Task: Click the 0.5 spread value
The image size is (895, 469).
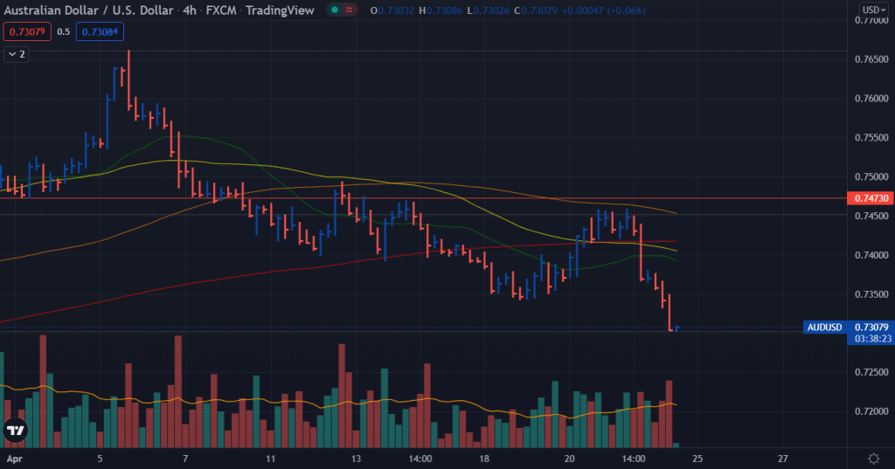Action: (x=63, y=32)
